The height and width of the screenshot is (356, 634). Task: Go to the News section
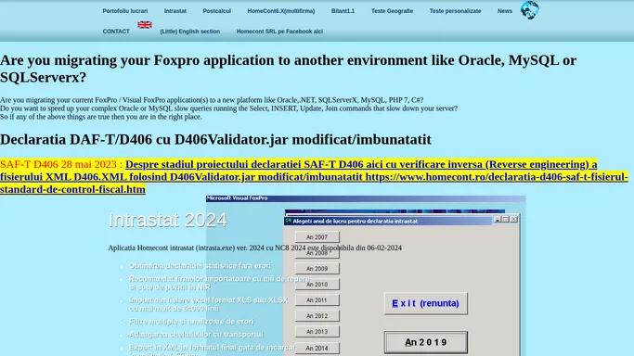[505, 11]
